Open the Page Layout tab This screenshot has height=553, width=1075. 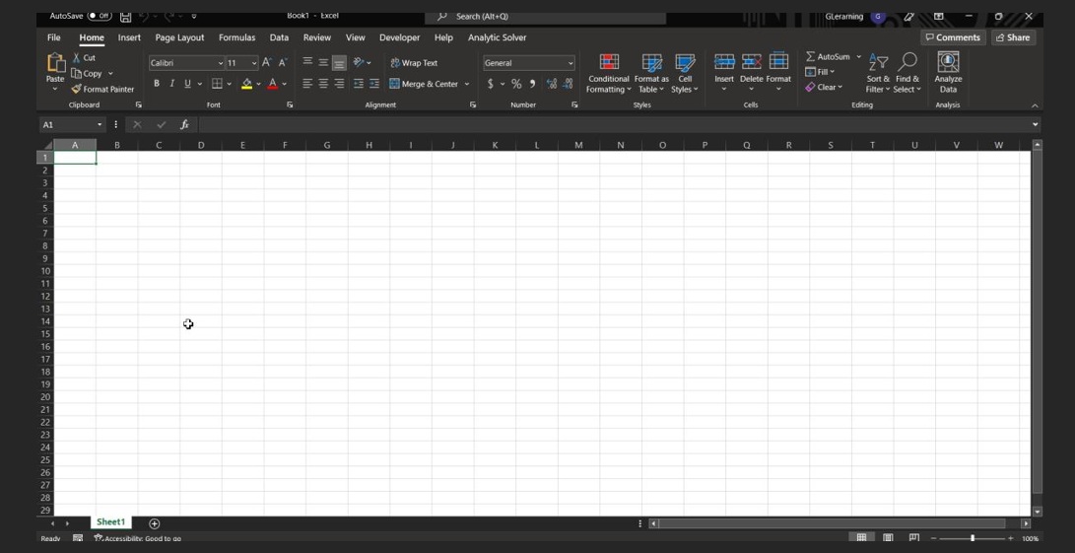coord(179,37)
